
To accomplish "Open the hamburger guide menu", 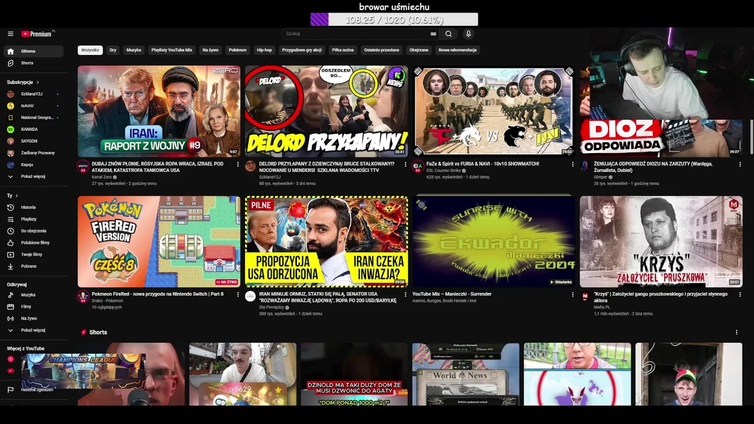I will tap(10, 34).
